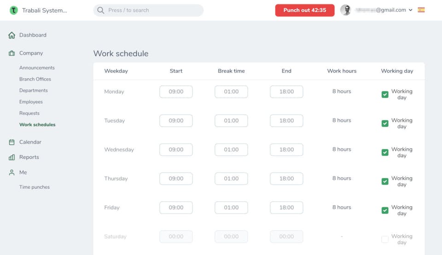Open Time punches under Me
442x255 pixels.
click(35, 187)
